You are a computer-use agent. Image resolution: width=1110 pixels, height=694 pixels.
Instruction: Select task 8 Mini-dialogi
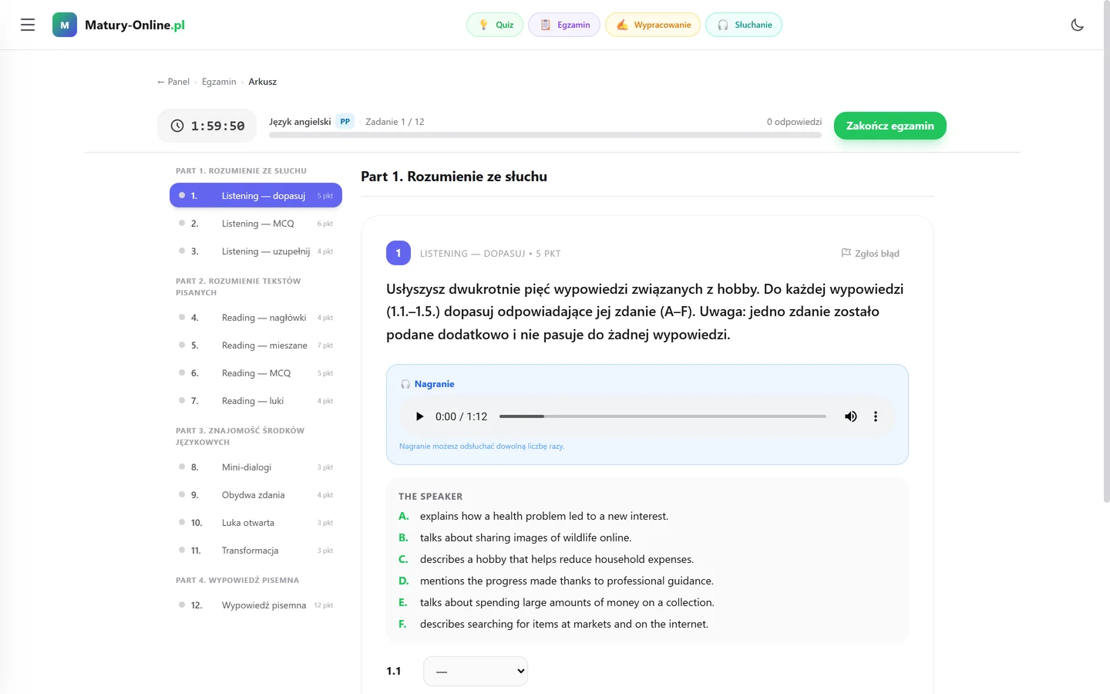[256, 467]
